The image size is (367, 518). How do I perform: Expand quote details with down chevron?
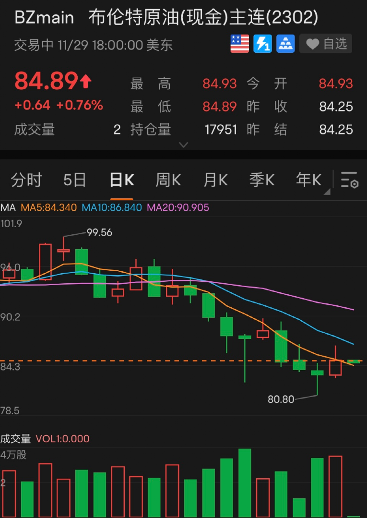coord(183,145)
